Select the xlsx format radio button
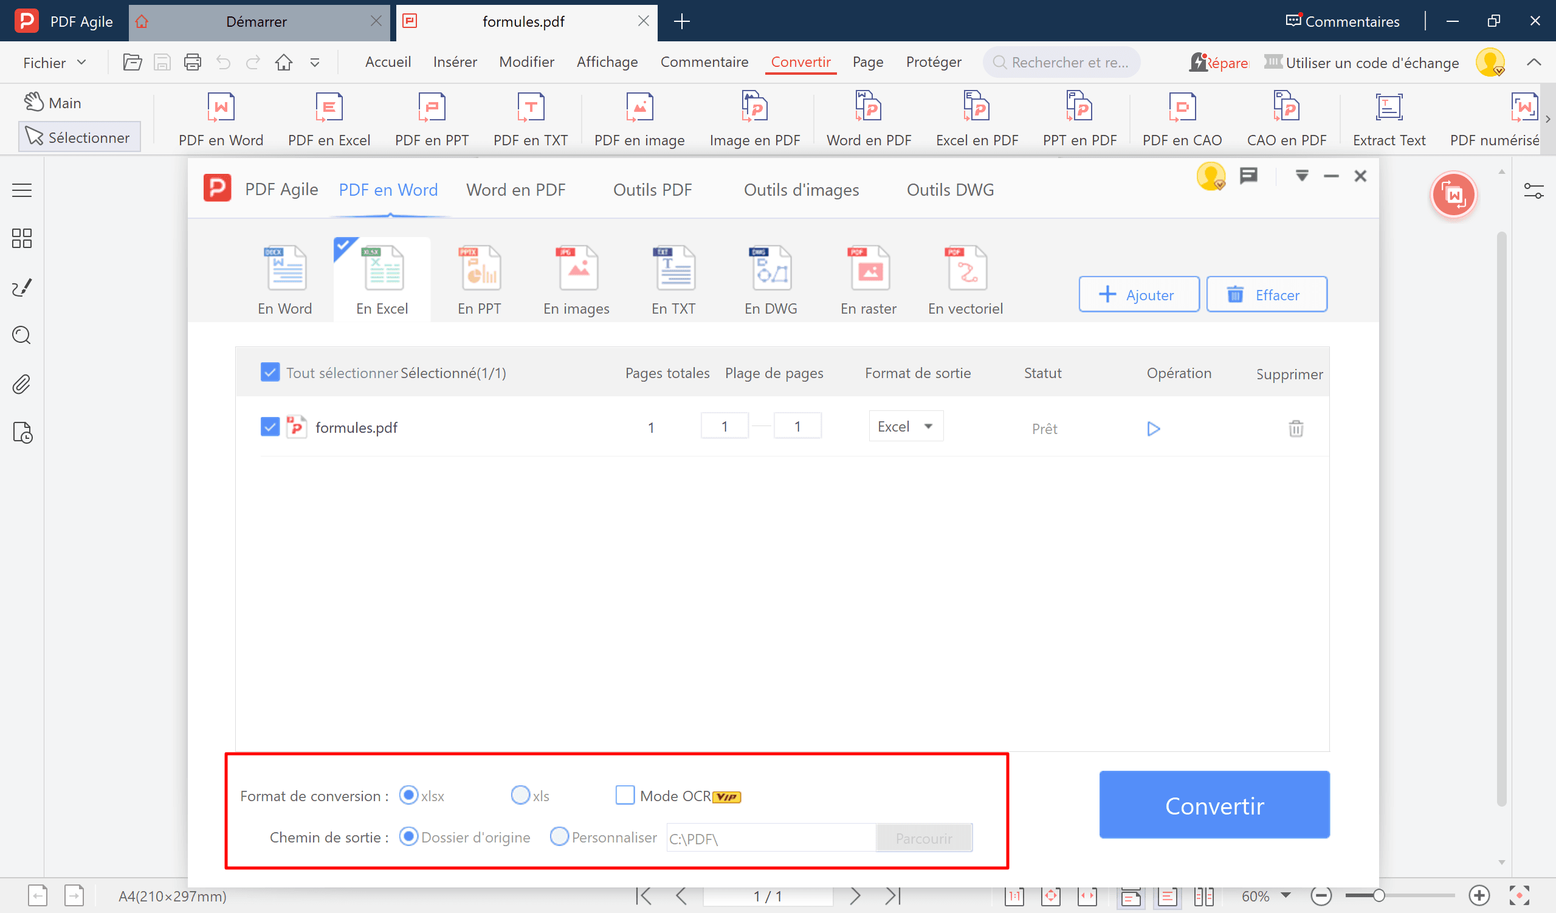Screen dimensions: 1556x913 point(408,795)
